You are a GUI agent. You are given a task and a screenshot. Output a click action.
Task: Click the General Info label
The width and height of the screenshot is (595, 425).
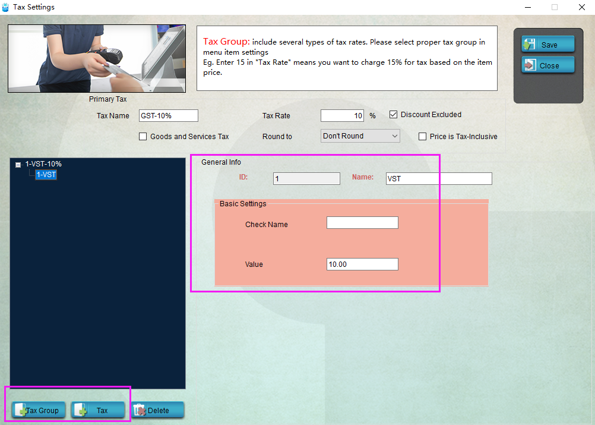click(x=221, y=162)
